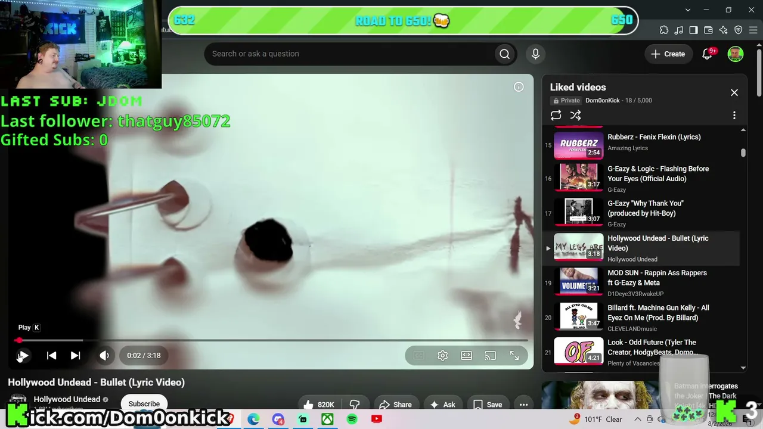Image resolution: width=763 pixels, height=429 pixels.
Task: Open the browser wallet icon
Action: (709, 30)
